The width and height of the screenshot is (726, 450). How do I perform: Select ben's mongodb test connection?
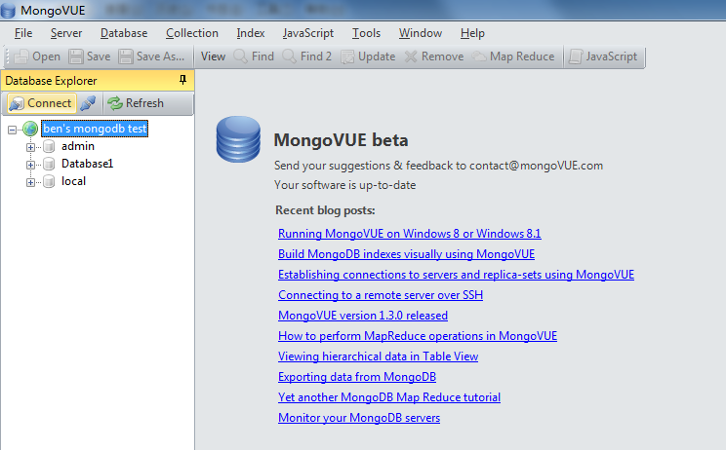point(95,129)
